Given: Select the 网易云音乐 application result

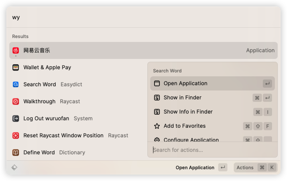Looking at the screenshot, I should click(x=143, y=50).
